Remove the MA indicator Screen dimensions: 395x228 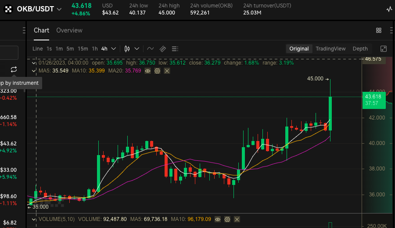pos(167,71)
